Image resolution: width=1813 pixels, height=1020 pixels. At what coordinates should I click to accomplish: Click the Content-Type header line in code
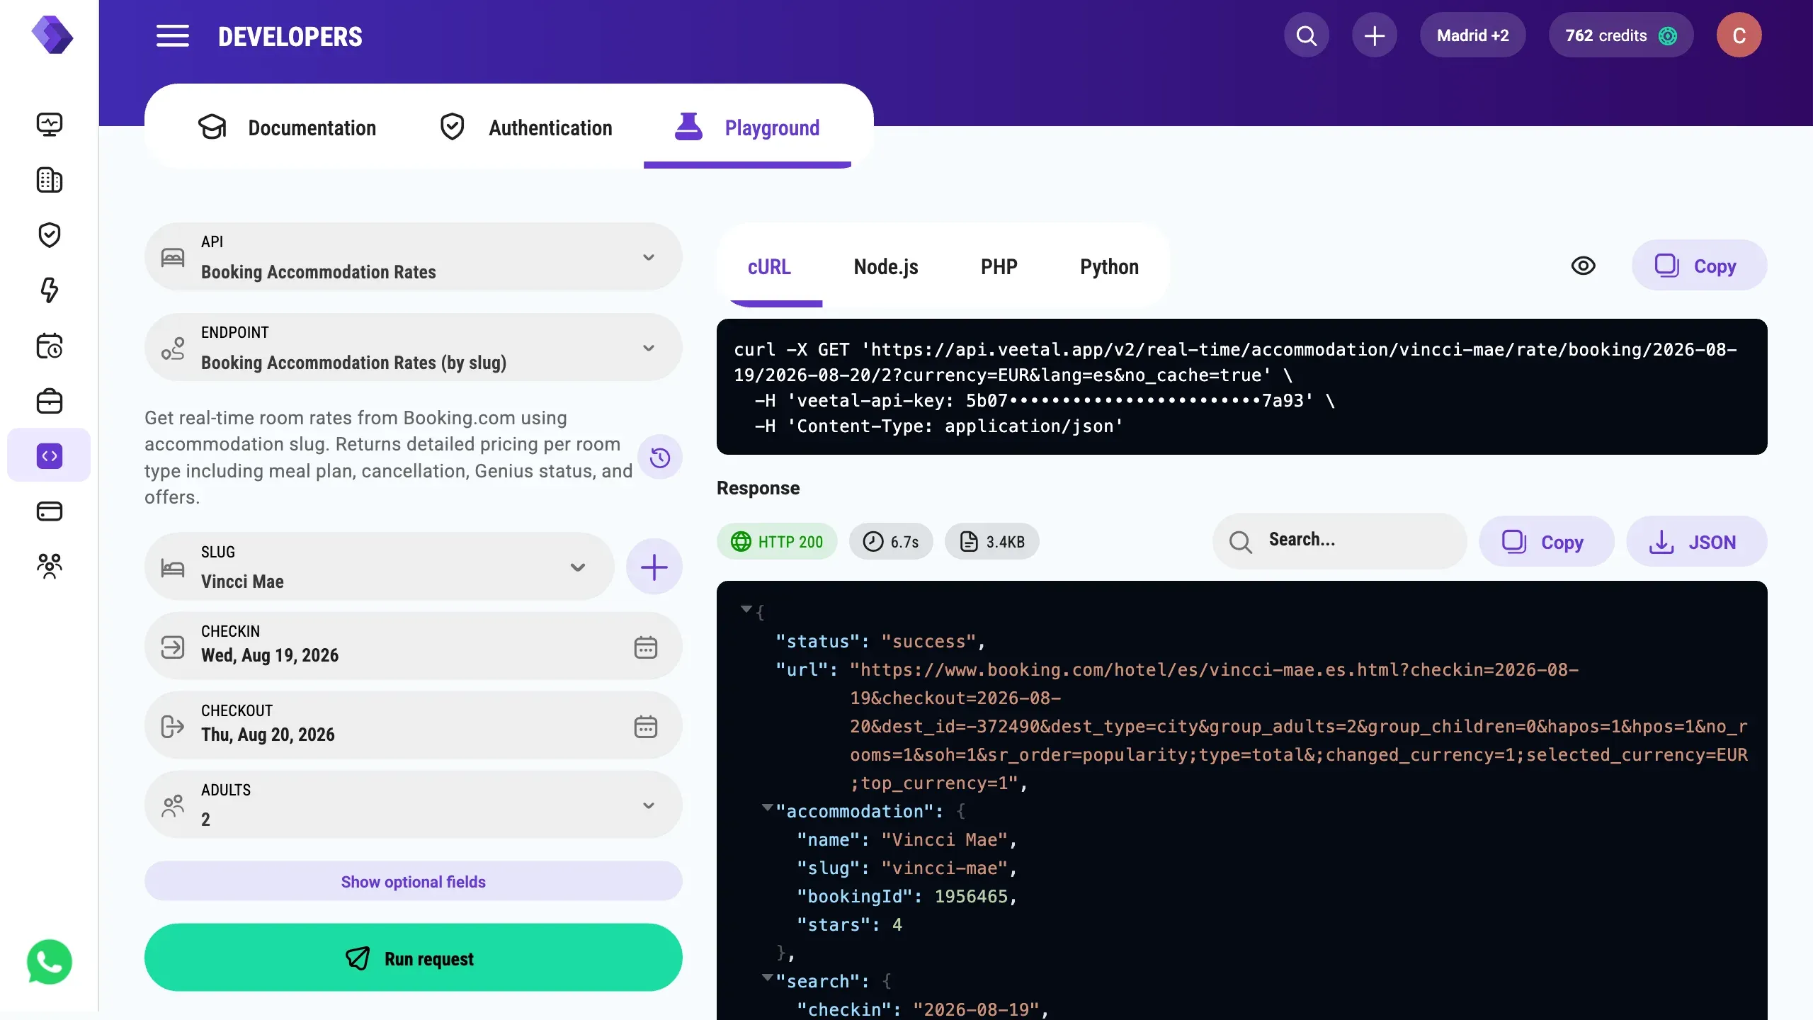coord(939,426)
